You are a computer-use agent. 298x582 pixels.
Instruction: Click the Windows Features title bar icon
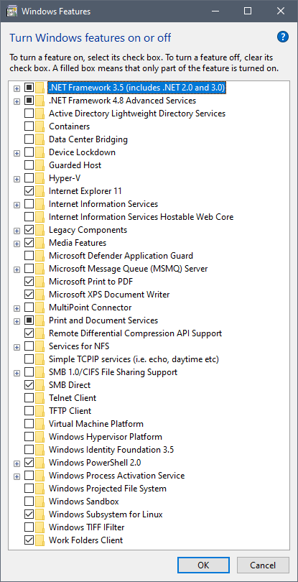[12, 11]
